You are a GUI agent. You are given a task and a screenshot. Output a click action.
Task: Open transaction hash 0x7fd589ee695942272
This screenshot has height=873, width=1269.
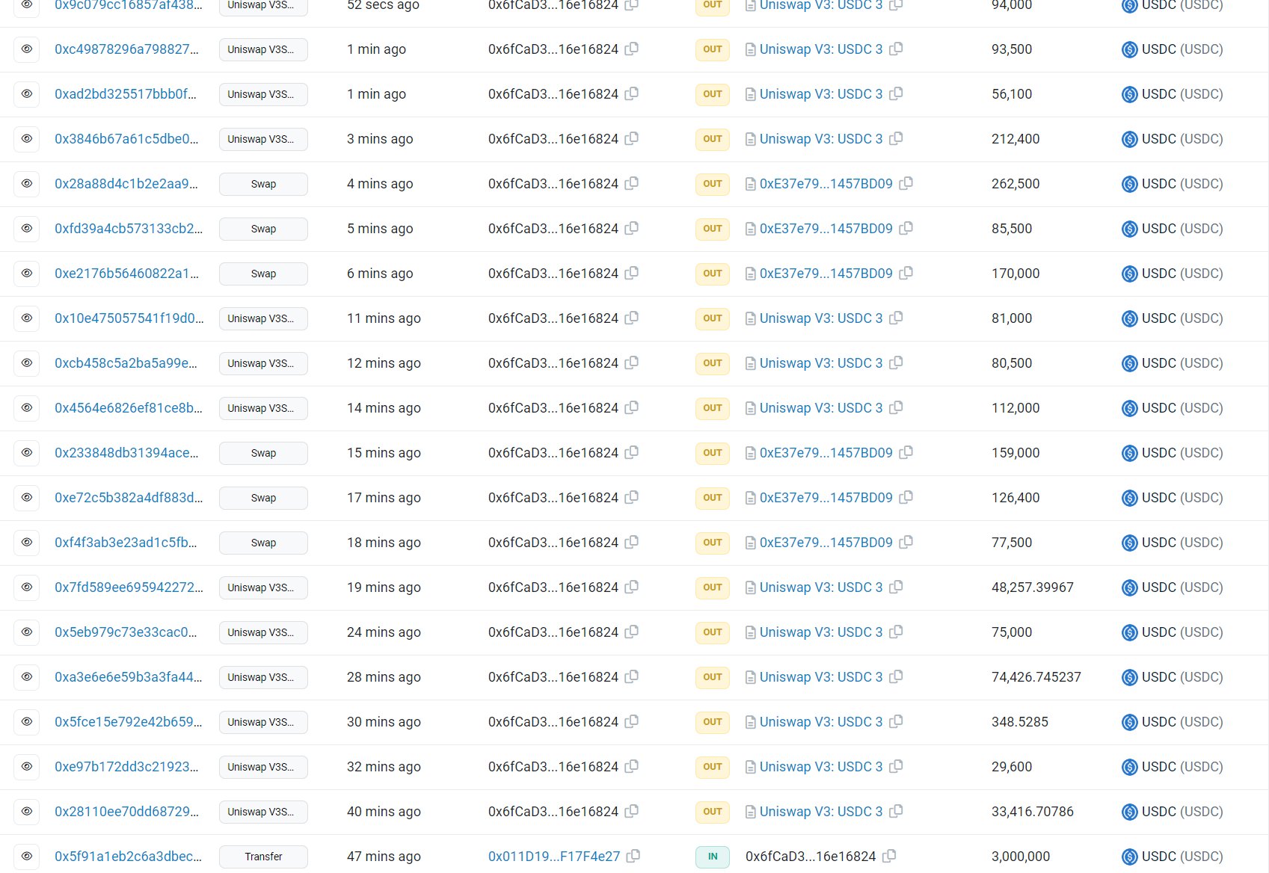tap(129, 587)
